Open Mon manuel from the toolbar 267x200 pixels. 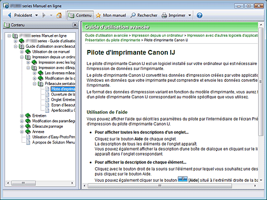click(x=111, y=15)
